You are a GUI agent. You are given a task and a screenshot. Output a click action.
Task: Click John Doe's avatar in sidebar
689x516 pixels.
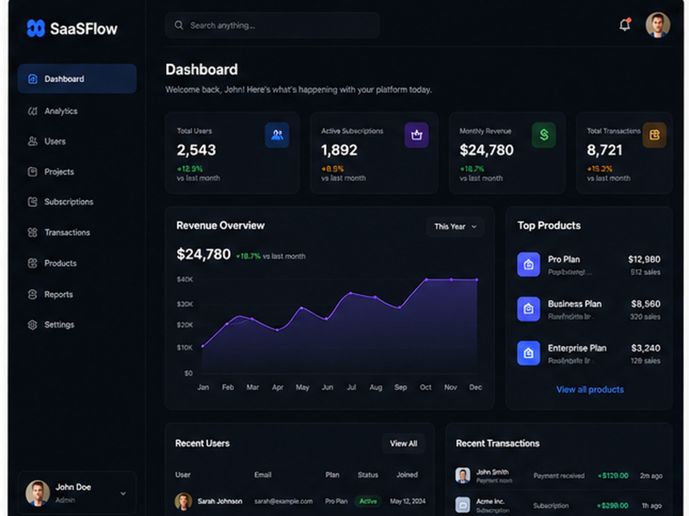pyautogui.click(x=37, y=493)
